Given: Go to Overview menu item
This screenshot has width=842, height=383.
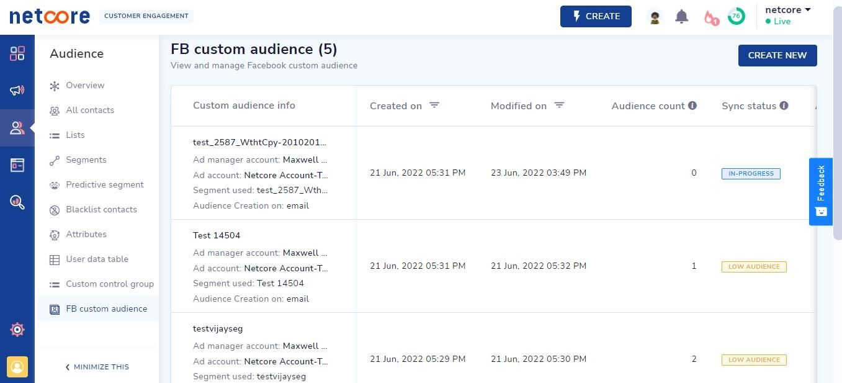Looking at the screenshot, I should coord(85,85).
